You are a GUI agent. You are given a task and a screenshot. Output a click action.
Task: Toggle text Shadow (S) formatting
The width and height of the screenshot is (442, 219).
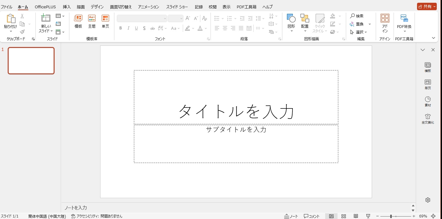(x=144, y=28)
